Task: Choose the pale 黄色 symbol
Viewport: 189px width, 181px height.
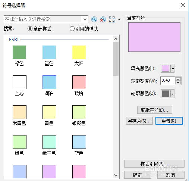Action: click(x=49, y=112)
